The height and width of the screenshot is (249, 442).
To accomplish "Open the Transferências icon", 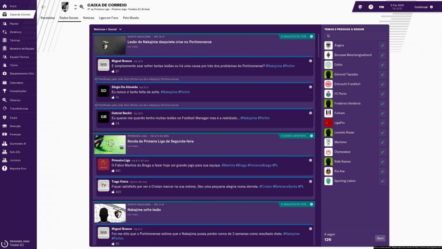I will [x=4, y=108].
